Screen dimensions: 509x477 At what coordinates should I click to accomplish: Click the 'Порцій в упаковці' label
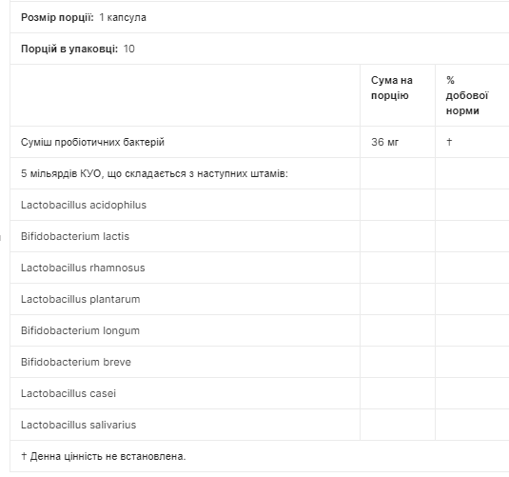(x=69, y=49)
